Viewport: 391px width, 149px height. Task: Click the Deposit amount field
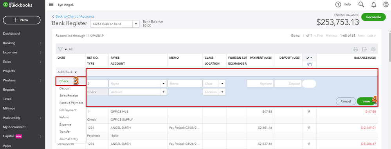288,84
